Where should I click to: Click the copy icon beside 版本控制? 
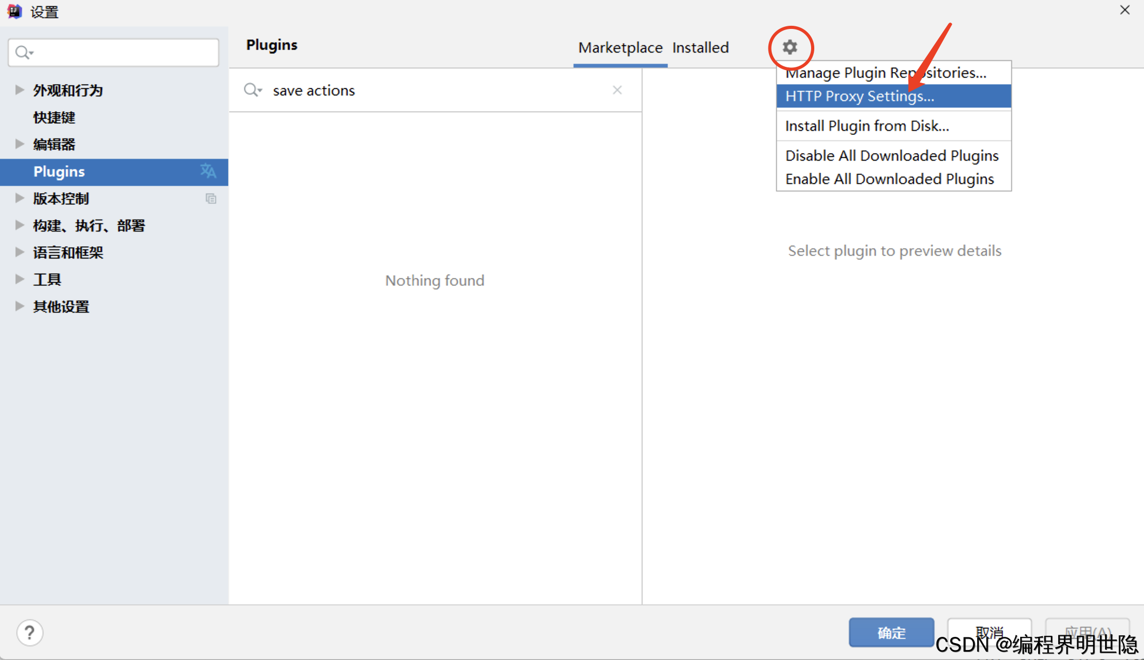tap(211, 198)
